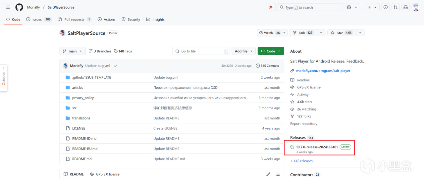Click the pull requests icon in header

(396, 7)
